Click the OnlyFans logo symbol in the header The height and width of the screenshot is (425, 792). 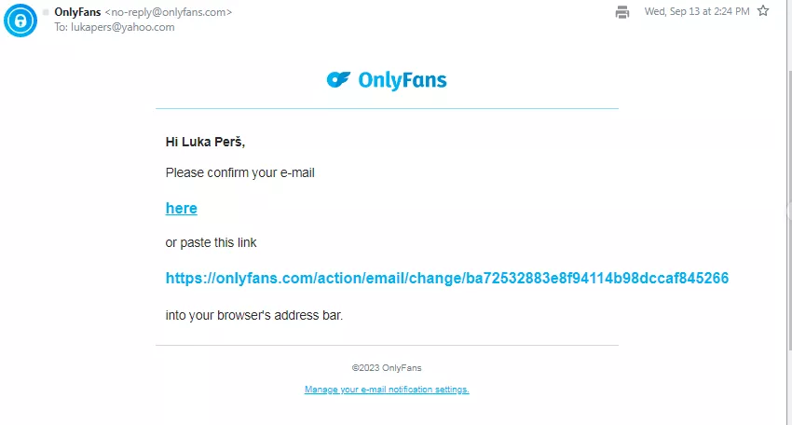click(337, 80)
